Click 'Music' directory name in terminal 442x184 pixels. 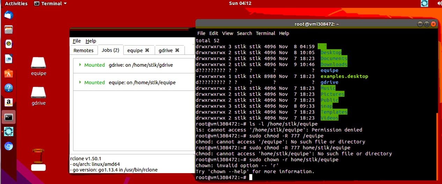(328, 88)
